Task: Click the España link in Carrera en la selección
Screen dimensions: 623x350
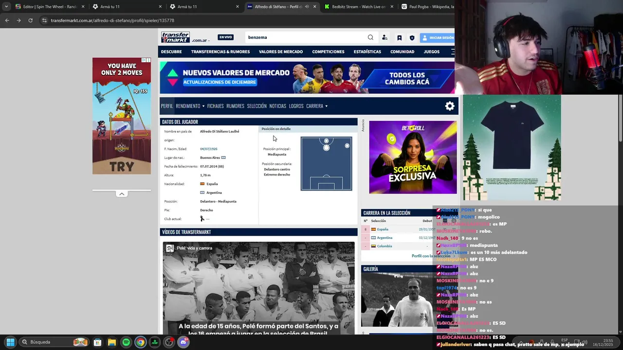Action: [x=383, y=229]
